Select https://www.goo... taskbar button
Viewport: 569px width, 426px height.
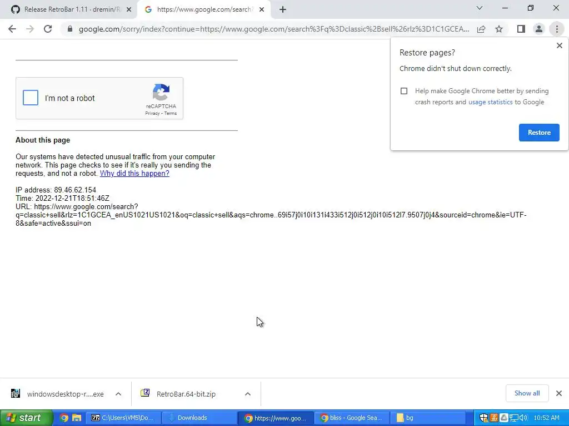pyautogui.click(x=274, y=418)
